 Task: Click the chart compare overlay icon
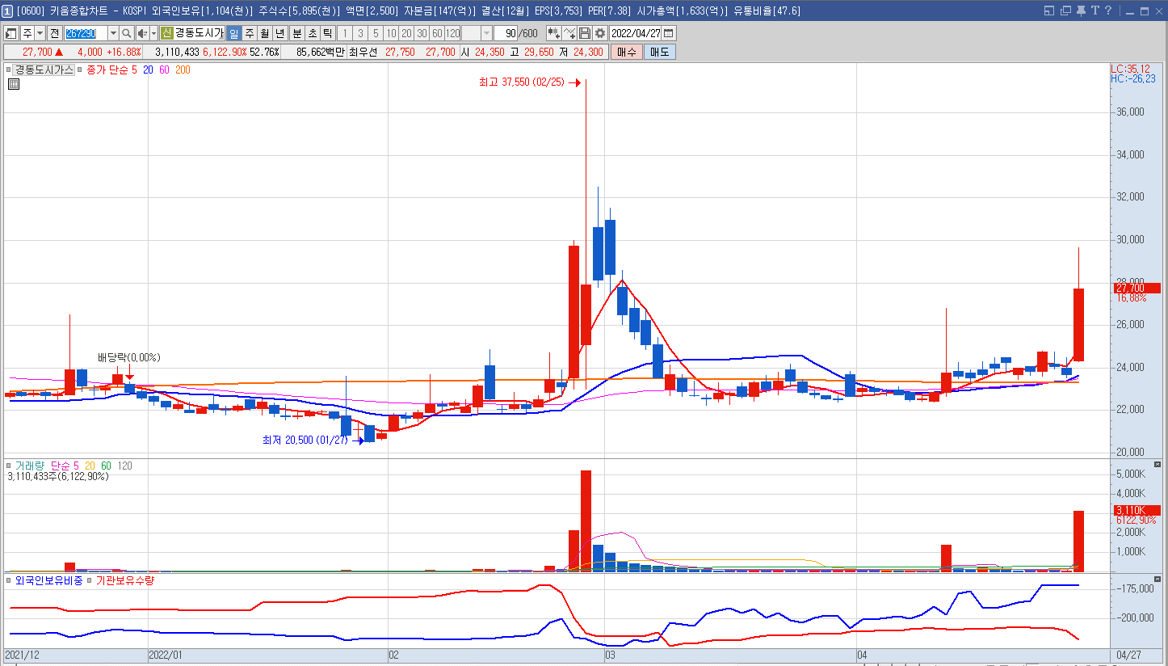pyautogui.click(x=554, y=33)
